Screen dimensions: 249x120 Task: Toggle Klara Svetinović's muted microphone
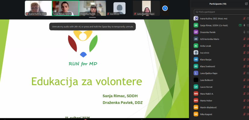coord(244,66)
